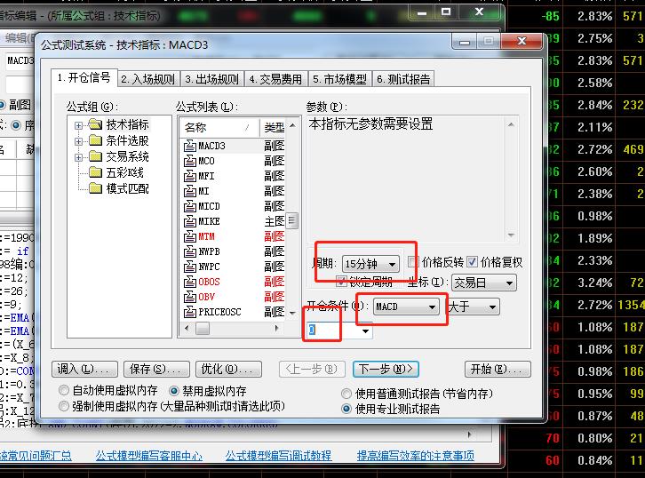This screenshot has width=645, height=478.
Task: Select 自动使用虚拟内存 radio button
Action: [64, 389]
